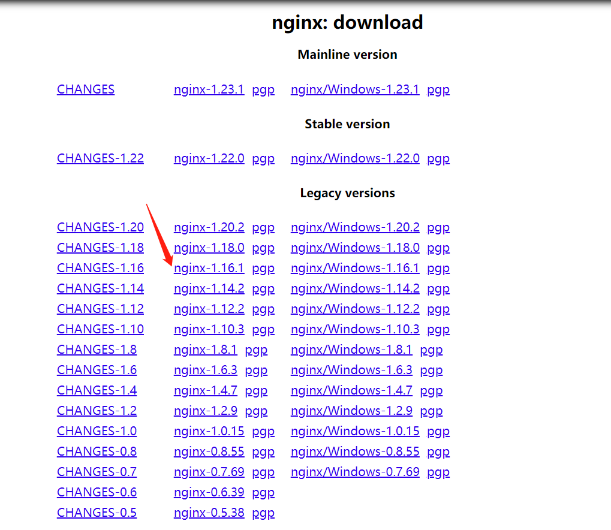This screenshot has width=611, height=530.
Task: Open CHANGES-1.18 changelog
Action: pos(100,248)
